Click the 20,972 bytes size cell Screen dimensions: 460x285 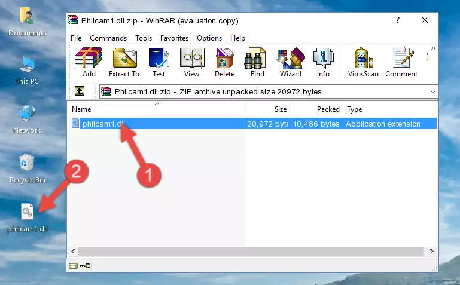(267, 124)
